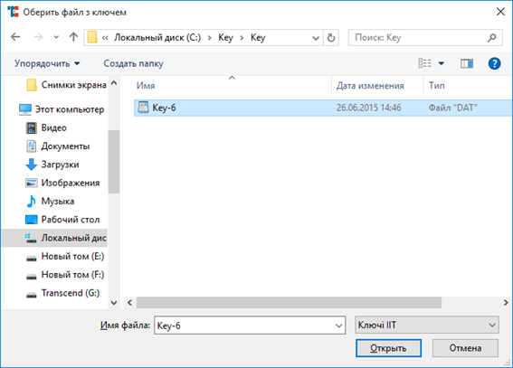Select Загрузки in the navigation pane
This screenshot has width=513, height=368.
point(60,165)
